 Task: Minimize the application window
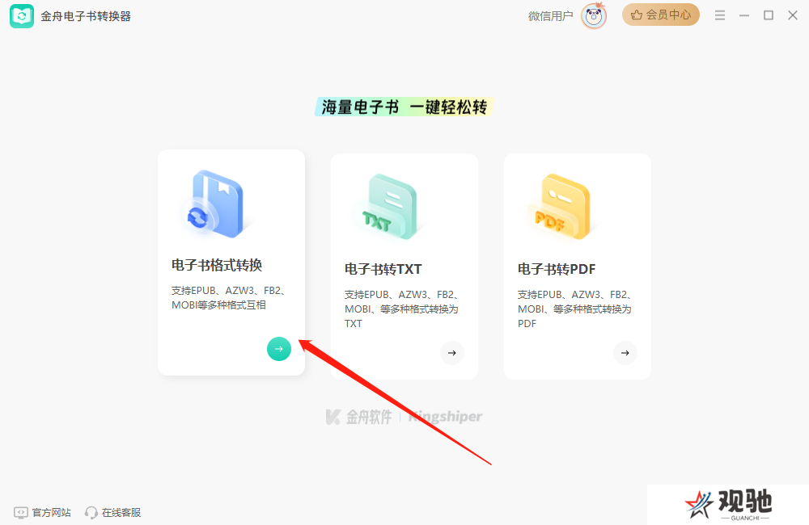744,15
